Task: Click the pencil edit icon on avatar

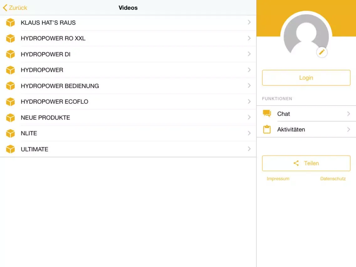Action: 322,52
